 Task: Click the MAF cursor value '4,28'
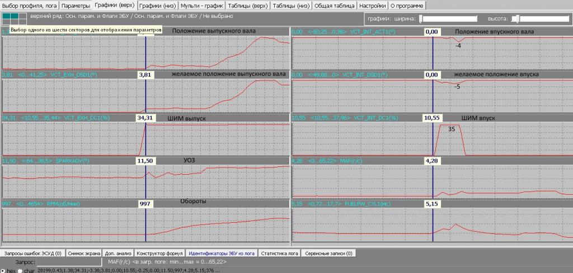[x=433, y=161]
